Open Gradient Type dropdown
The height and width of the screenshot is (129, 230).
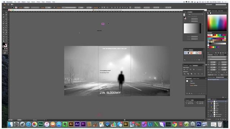tap(197, 14)
